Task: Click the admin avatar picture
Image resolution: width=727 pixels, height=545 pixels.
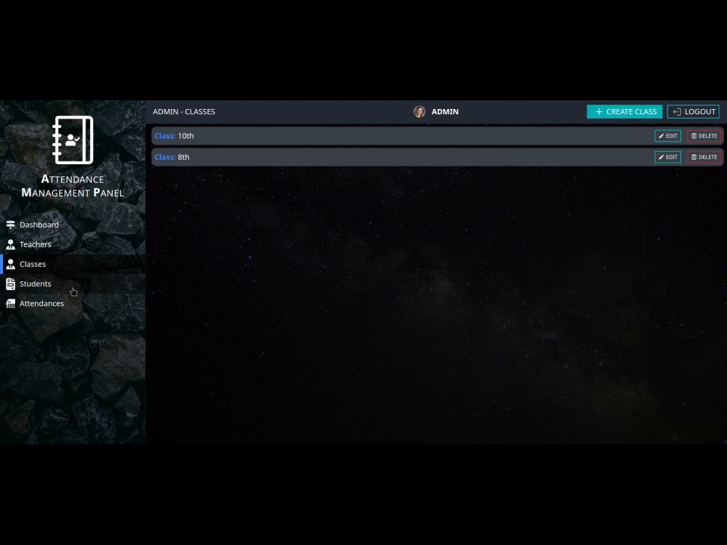Action: coord(419,112)
